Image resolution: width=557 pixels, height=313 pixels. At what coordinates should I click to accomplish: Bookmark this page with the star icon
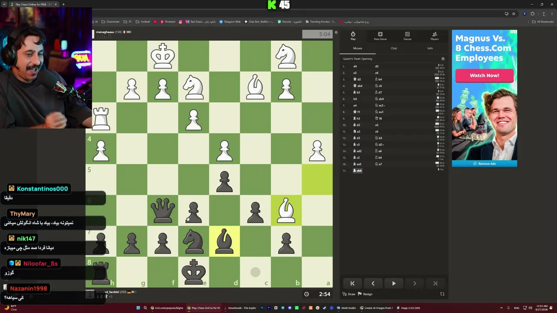click(x=513, y=13)
